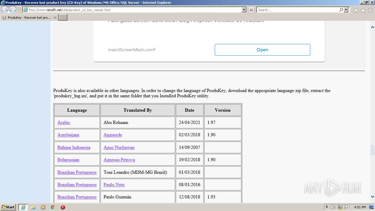The height and width of the screenshot is (211, 375).
Task: Click the vertical scrollbar thumb
Action: 373,150
